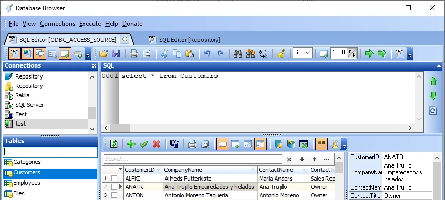445x200 pixels.
Task: Clear the grid search with X button
Action: (289, 159)
